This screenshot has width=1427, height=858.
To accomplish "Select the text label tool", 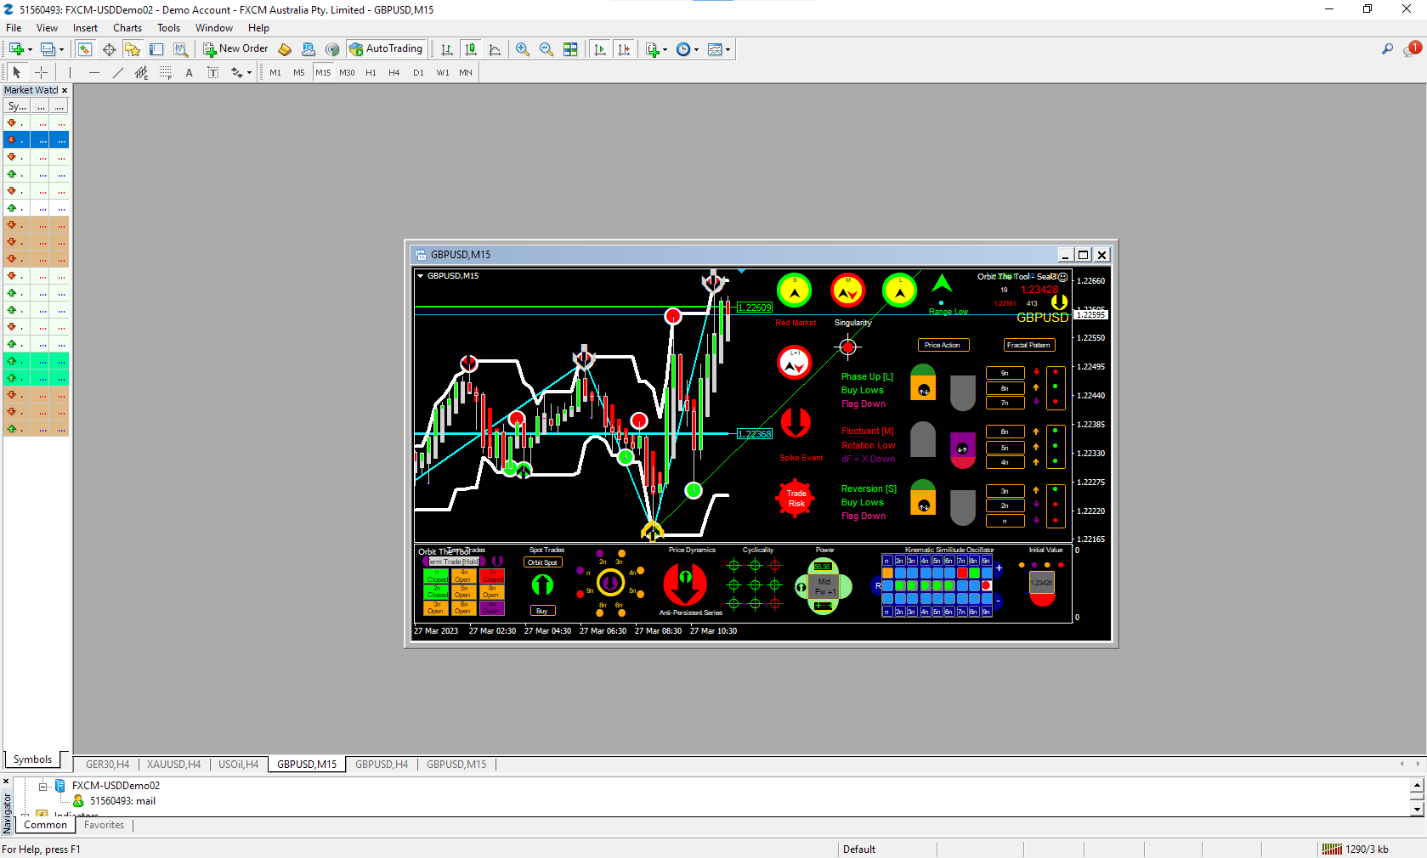I will coord(213,73).
